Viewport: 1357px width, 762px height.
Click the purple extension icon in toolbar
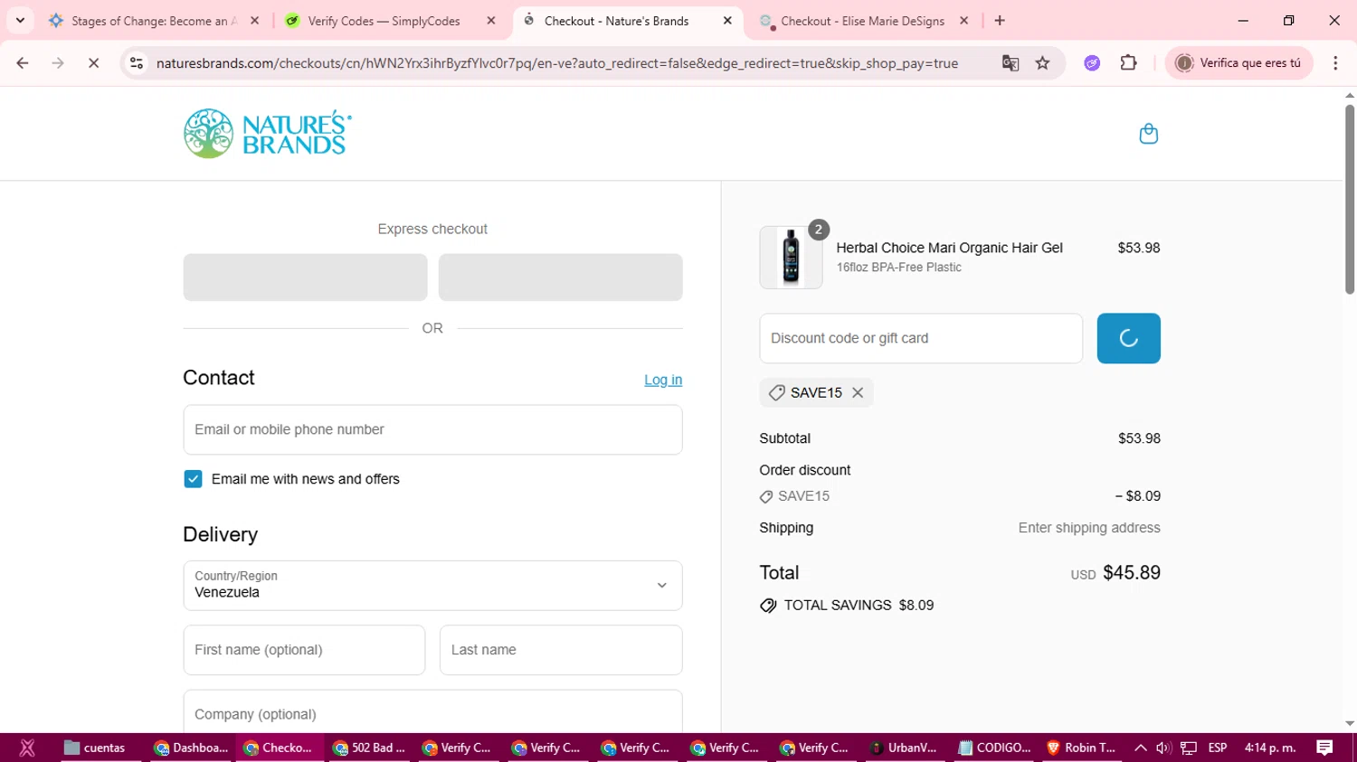click(1092, 63)
